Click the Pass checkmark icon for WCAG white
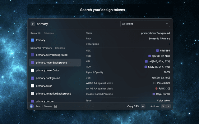 click(x=154, y=83)
